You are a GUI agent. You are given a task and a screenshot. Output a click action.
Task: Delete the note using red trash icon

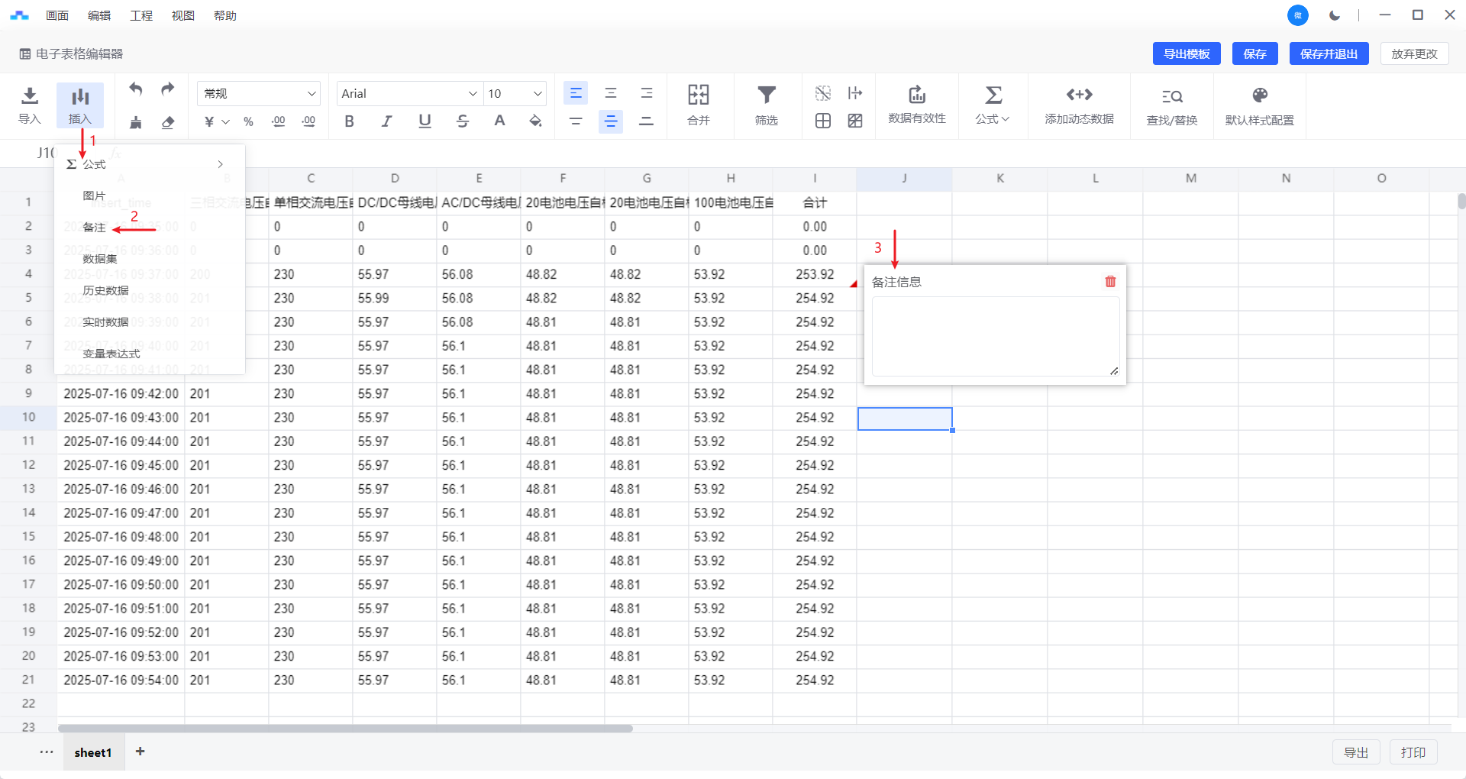[1110, 282]
